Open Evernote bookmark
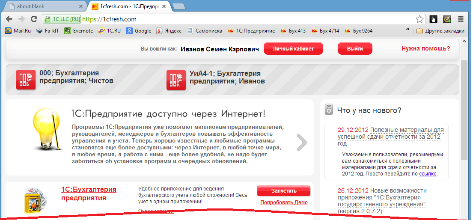Screen dimensions: 473x220 (x=78, y=31)
